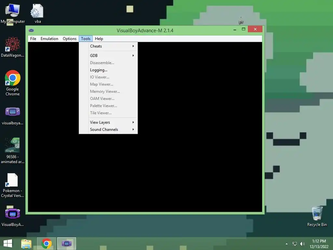Expand the Sound Channels submenu
This screenshot has height=250, width=333.
(108, 130)
